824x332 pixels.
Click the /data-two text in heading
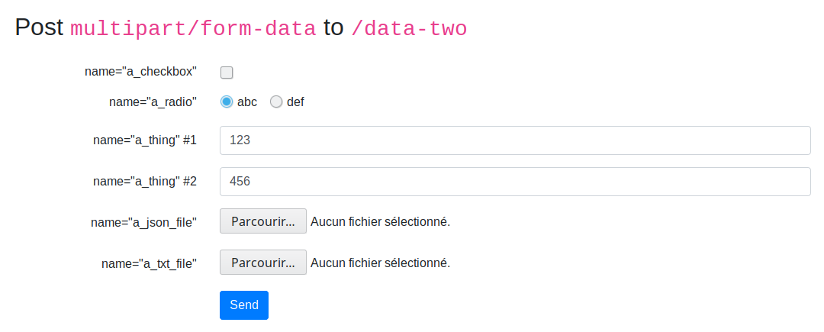(409, 29)
